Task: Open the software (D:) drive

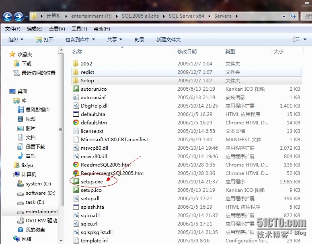Action: (x=40, y=193)
